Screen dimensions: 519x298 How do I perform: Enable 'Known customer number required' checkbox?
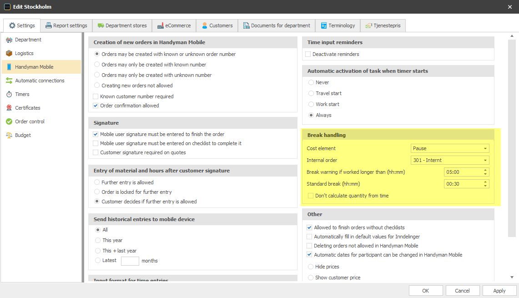tap(96, 96)
